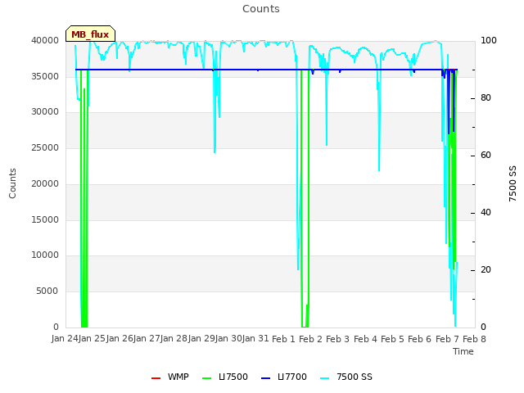Click the Jan 30 date label
Viewport: 524px width, 393px height.
228,339
